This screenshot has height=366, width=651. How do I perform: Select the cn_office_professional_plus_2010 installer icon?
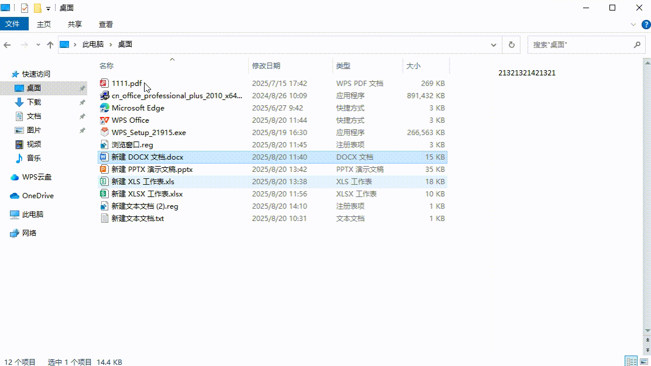[104, 96]
